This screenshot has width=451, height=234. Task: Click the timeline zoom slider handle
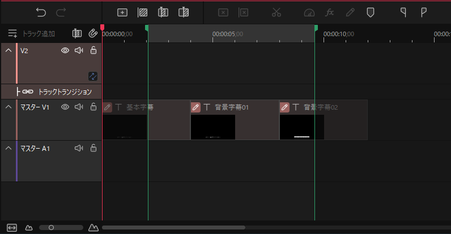coord(51,227)
